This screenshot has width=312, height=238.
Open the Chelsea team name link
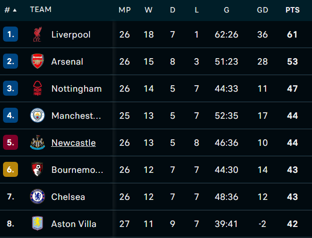point(68,197)
